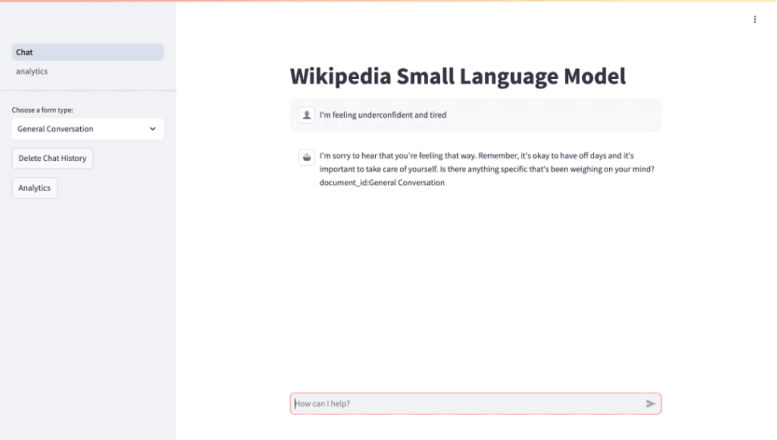Click the assistant bot avatar icon

[307, 158]
